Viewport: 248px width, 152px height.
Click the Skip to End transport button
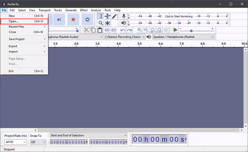[x=59, y=19]
